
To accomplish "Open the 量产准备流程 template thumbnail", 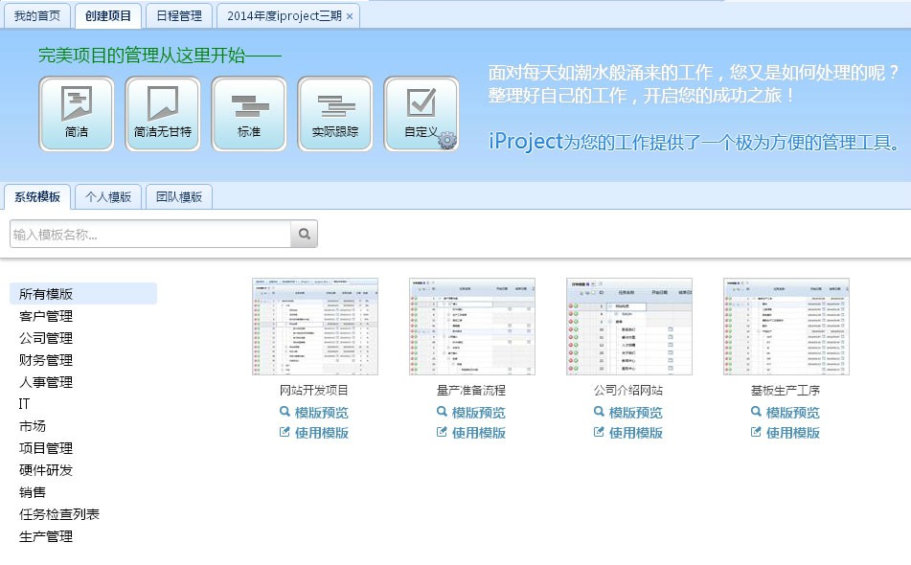I will pyautogui.click(x=471, y=327).
